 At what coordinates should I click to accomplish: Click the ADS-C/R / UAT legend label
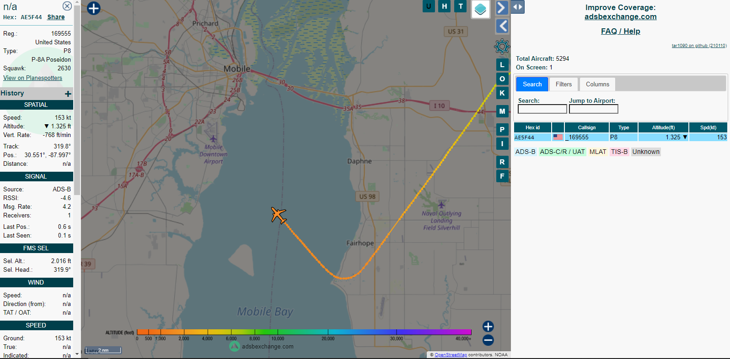(x=562, y=152)
